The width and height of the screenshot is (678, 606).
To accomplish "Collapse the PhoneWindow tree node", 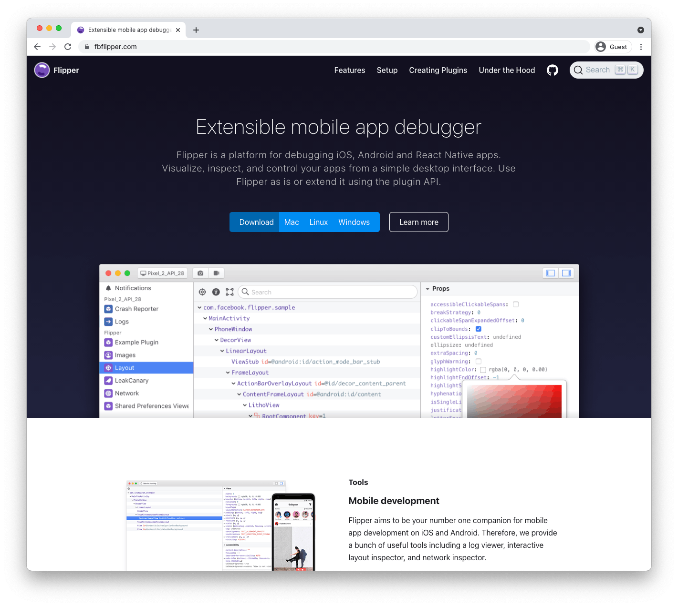I will [x=211, y=329].
